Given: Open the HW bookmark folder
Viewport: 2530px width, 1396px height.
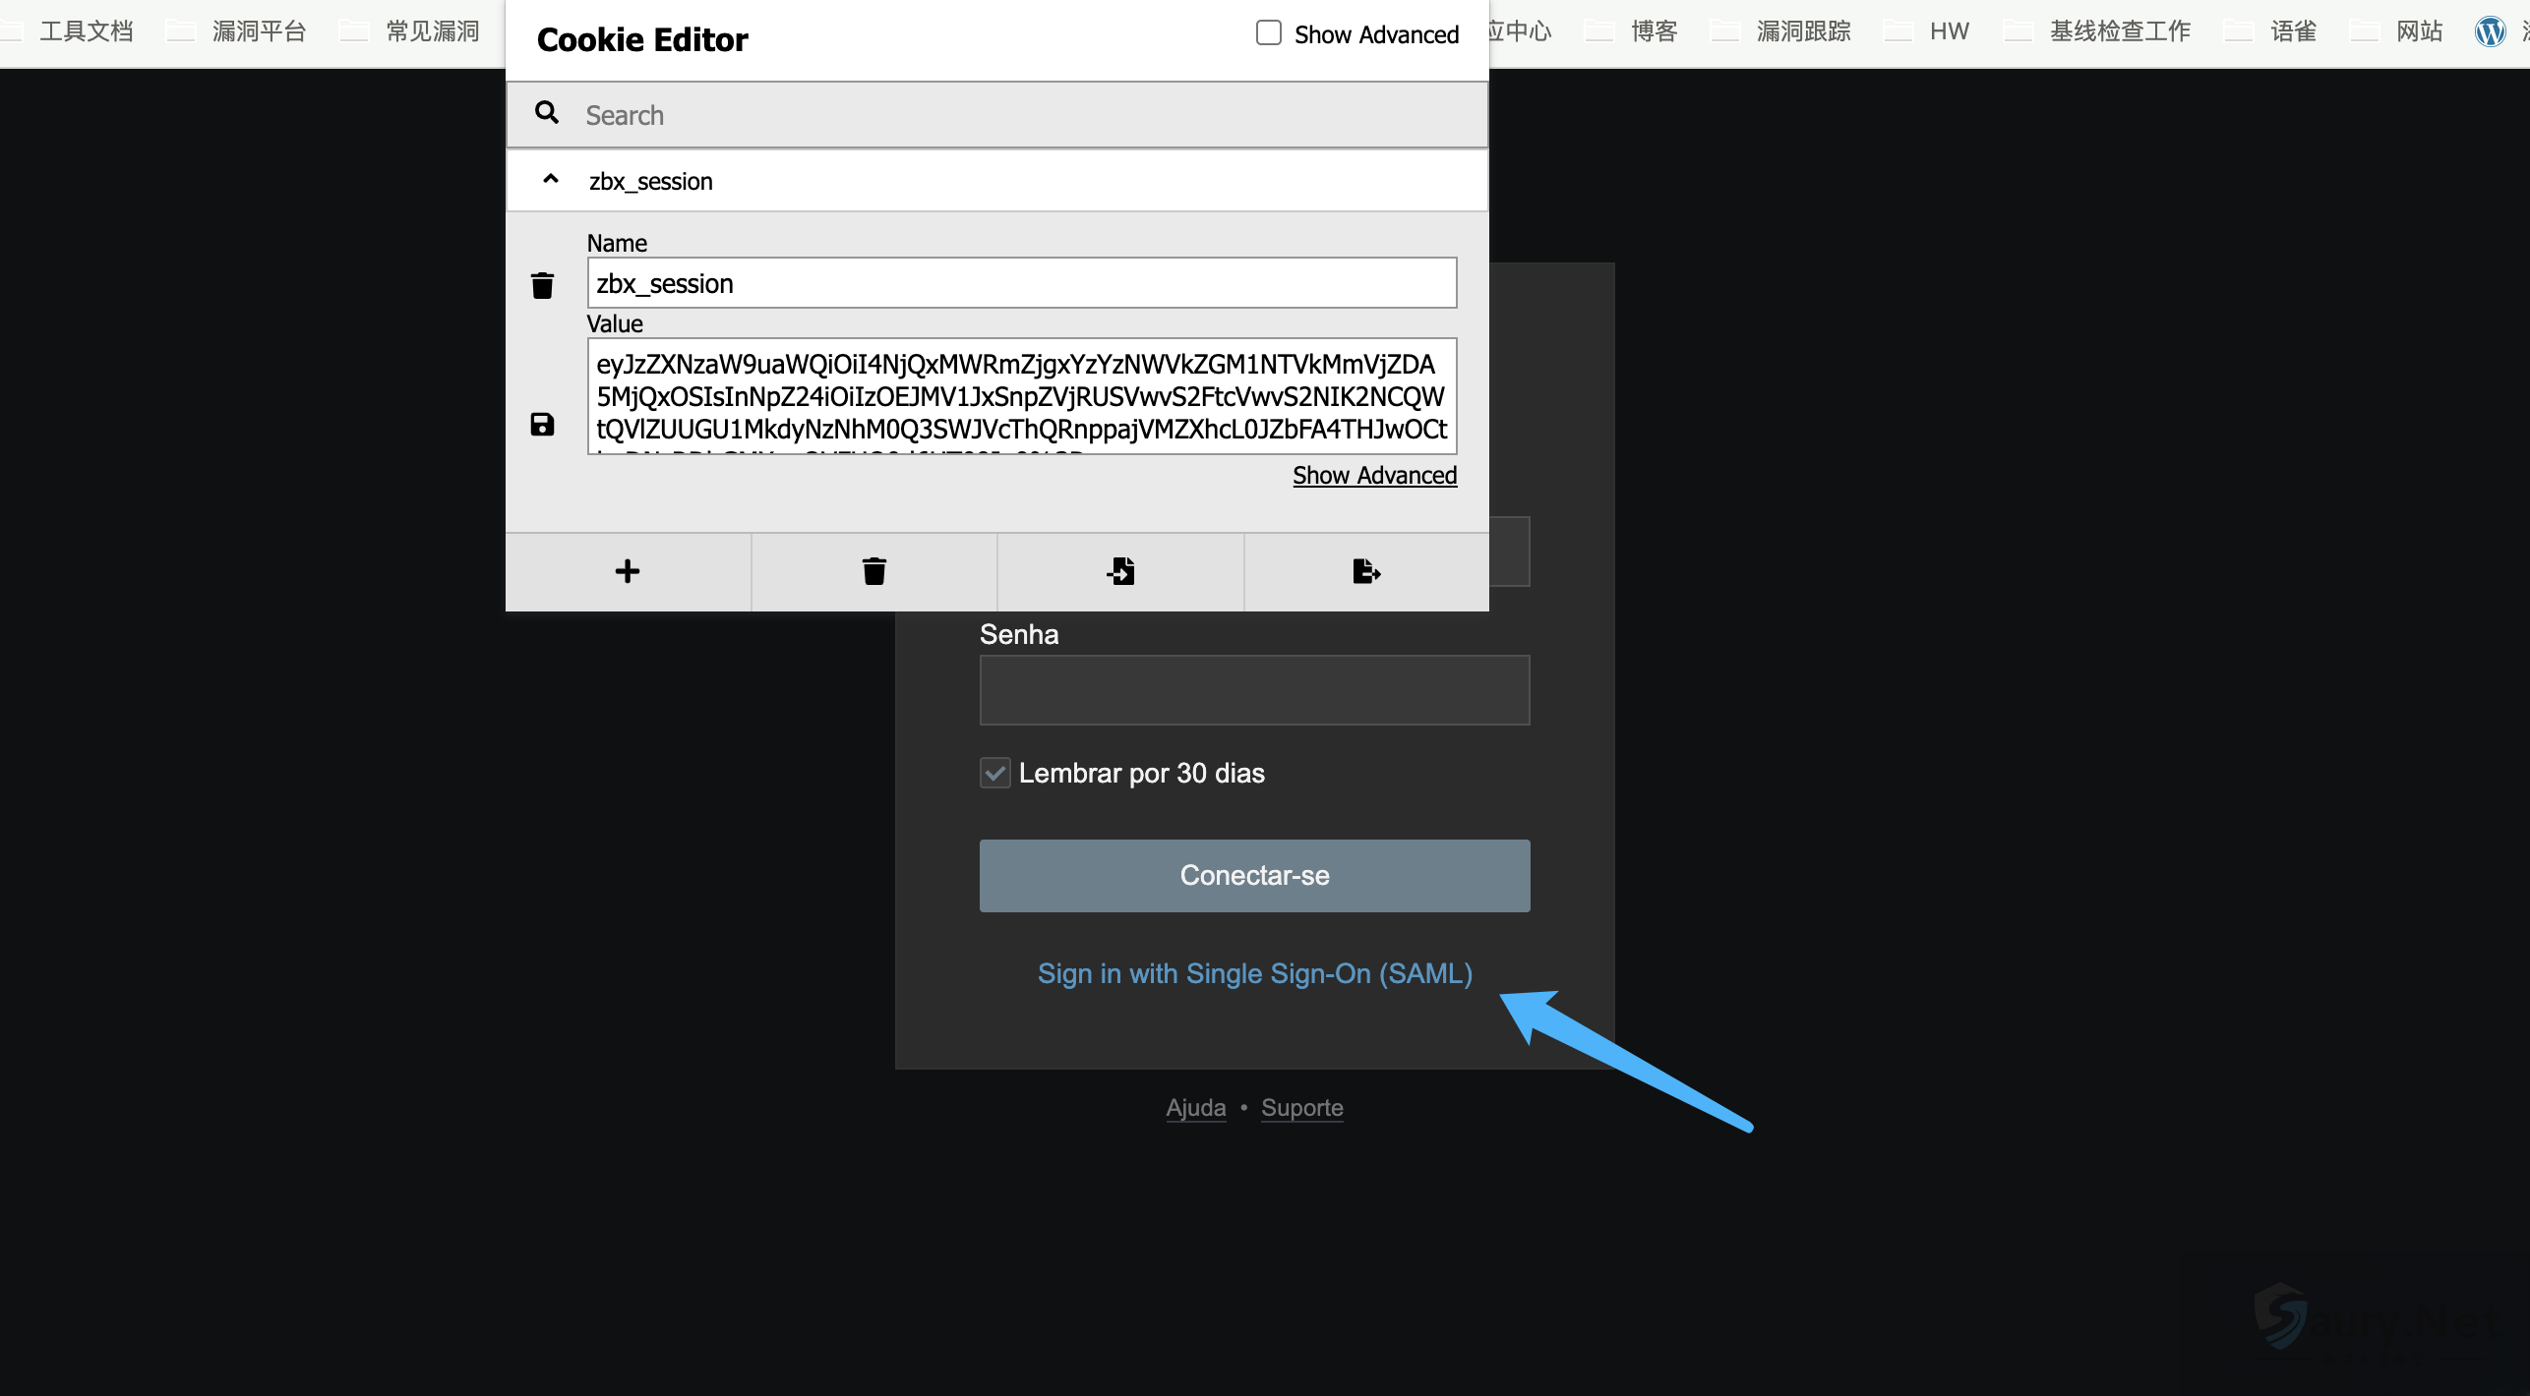Looking at the screenshot, I should pos(1948,31).
